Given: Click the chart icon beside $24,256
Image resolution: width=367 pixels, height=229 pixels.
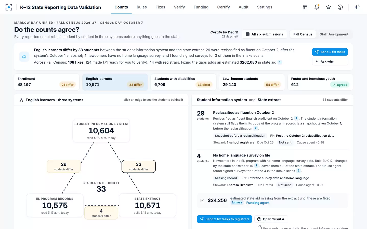Looking at the screenshot, I should [202, 201].
